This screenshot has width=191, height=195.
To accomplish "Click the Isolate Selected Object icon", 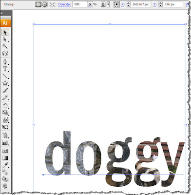I will 52,4.
